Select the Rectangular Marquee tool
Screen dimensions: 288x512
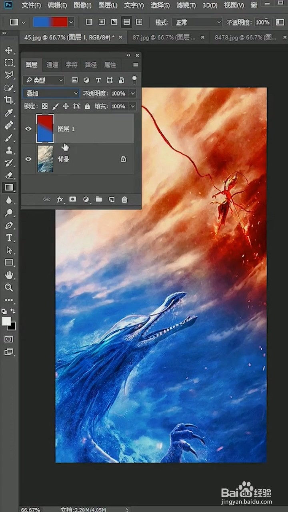(9, 63)
